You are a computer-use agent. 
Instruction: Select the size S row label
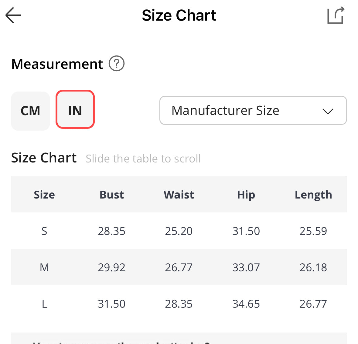44,231
